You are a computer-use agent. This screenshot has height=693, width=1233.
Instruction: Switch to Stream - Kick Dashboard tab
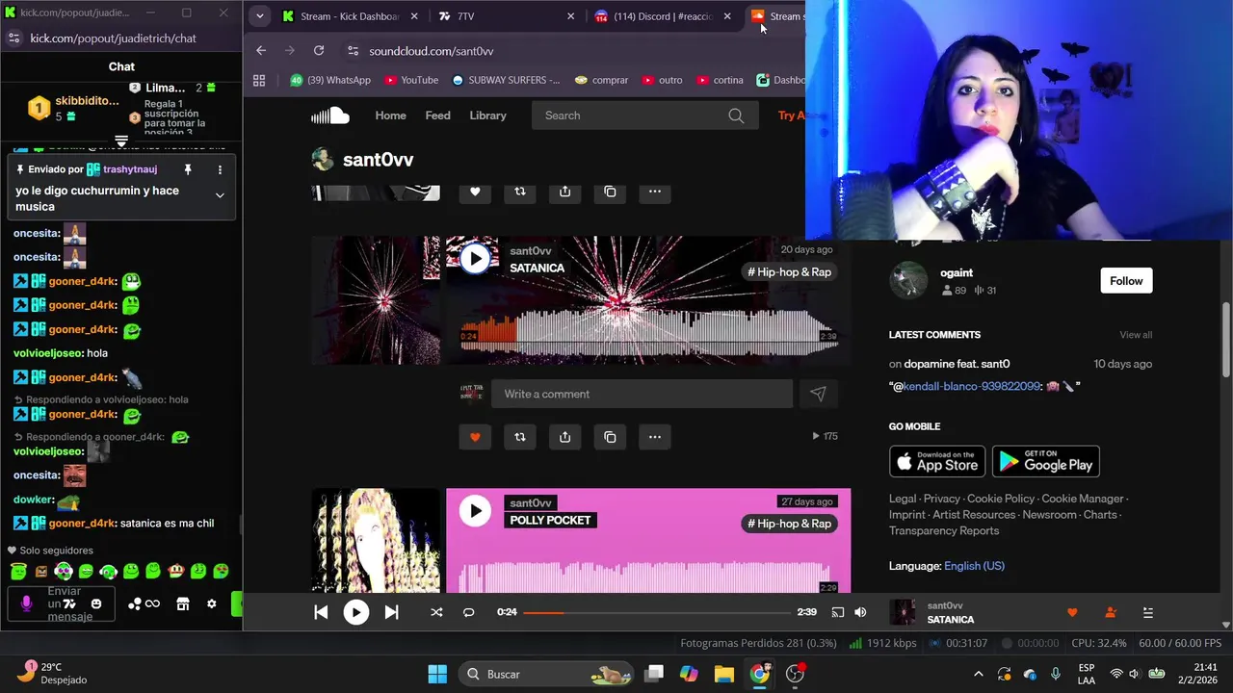[x=350, y=16]
